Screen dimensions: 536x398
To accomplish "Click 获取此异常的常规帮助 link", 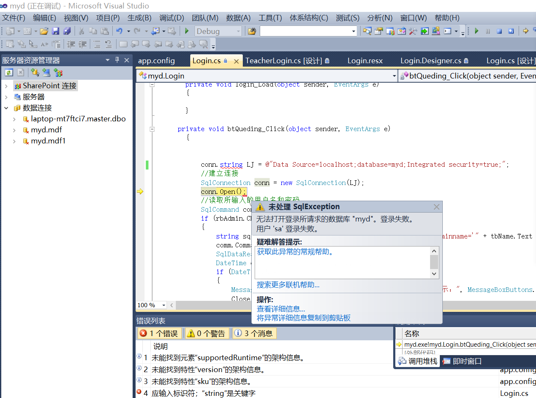I will point(295,252).
